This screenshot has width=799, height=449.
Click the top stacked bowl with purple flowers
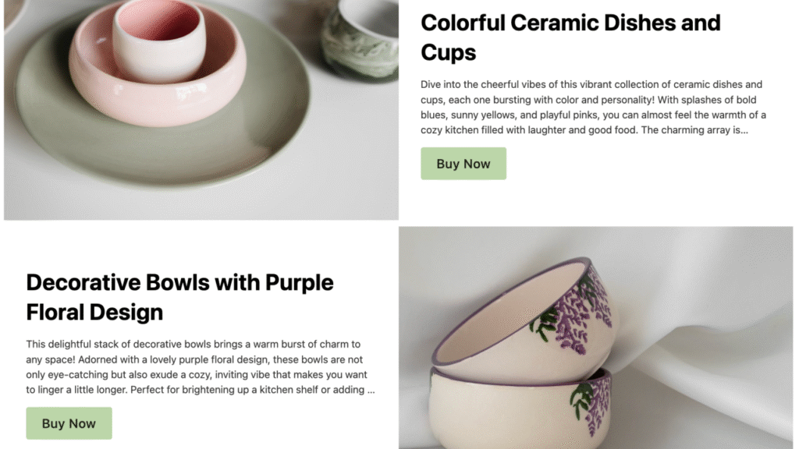pos(525,320)
